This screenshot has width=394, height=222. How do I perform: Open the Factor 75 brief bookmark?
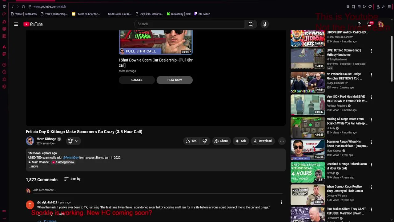pos(86,14)
